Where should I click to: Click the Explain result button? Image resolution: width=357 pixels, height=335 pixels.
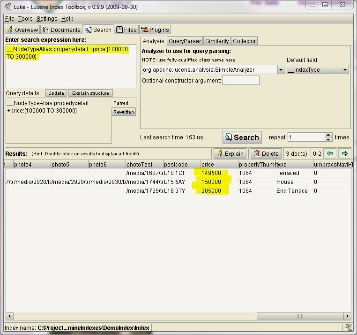pyautogui.click(x=230, y=153)
